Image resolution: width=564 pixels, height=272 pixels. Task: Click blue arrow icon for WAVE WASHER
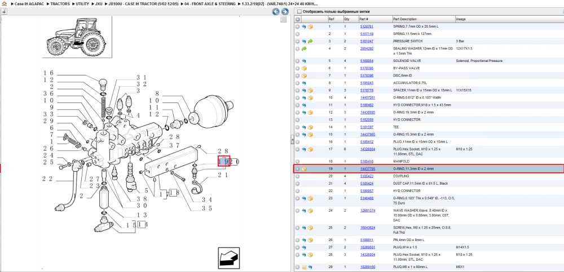304,211
